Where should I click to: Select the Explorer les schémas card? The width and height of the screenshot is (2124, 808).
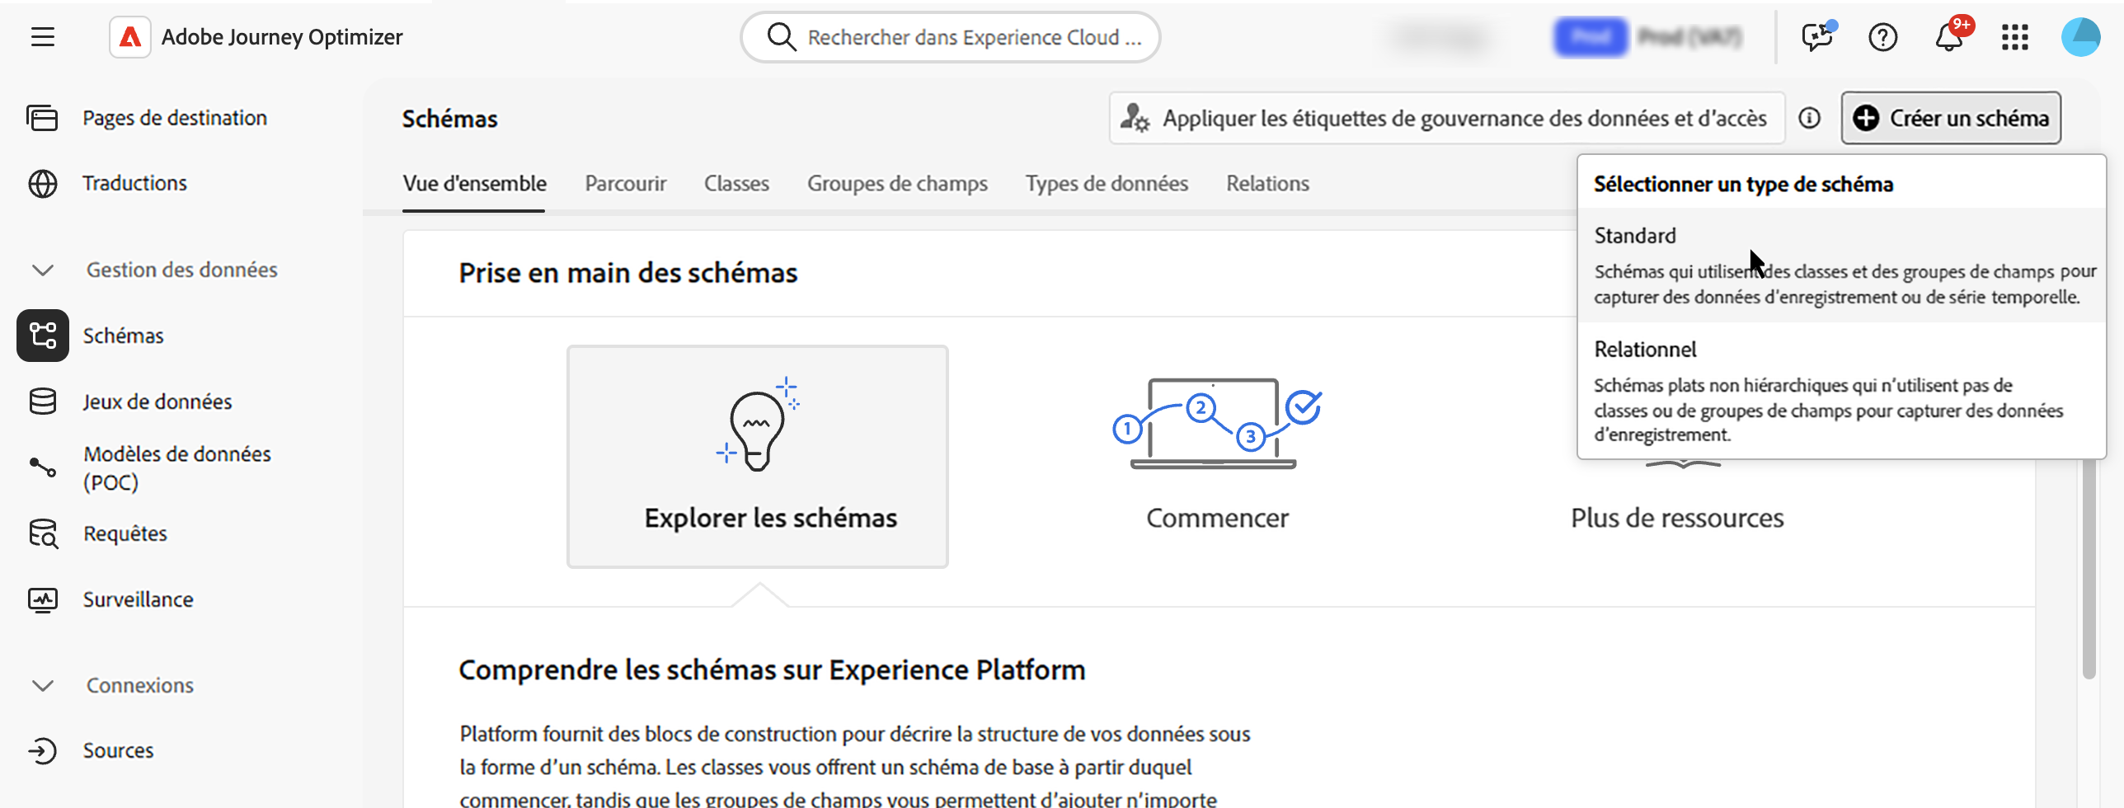[758, 456]
